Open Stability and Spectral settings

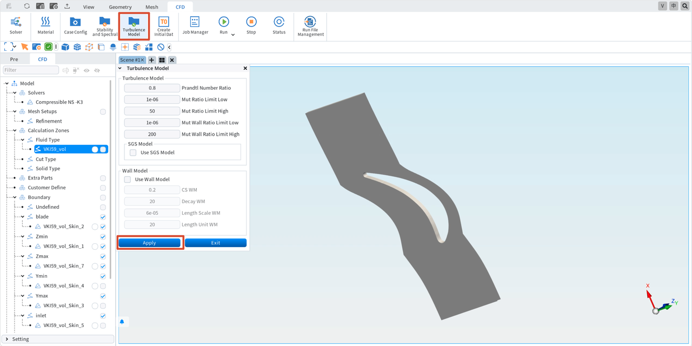pos(105,26)
